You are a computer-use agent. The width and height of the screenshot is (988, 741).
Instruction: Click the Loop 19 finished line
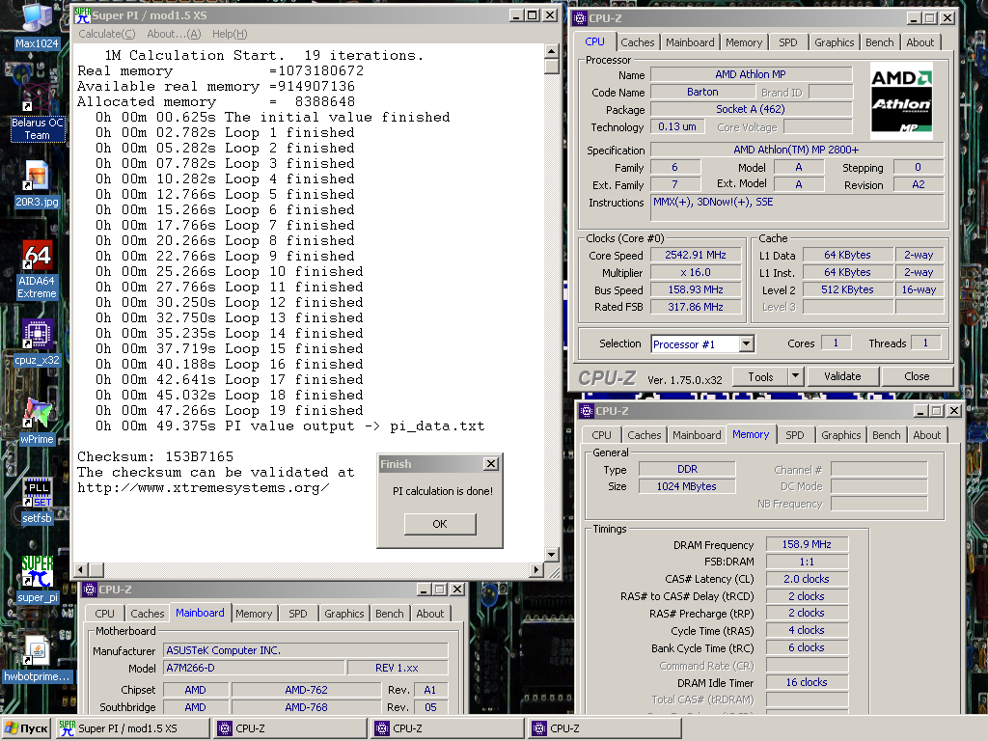[230, 410]
